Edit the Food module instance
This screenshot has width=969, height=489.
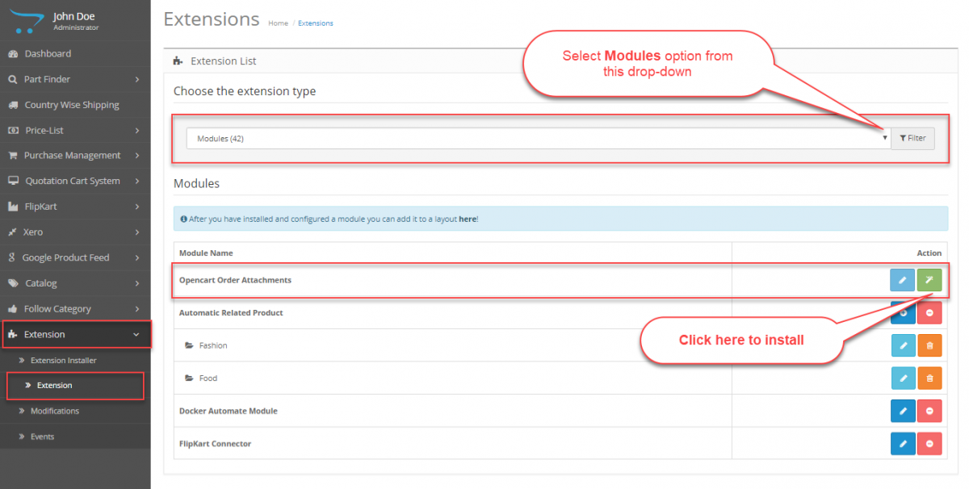(x=903, y=378)
